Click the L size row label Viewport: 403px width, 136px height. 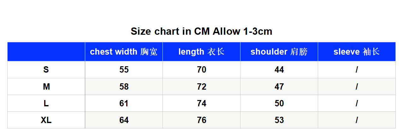(46, 103)
